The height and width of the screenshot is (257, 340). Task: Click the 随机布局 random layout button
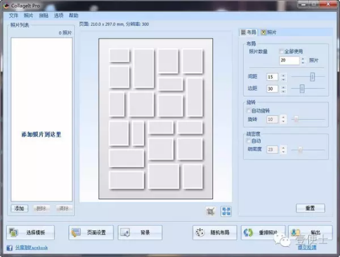[214, 232]
